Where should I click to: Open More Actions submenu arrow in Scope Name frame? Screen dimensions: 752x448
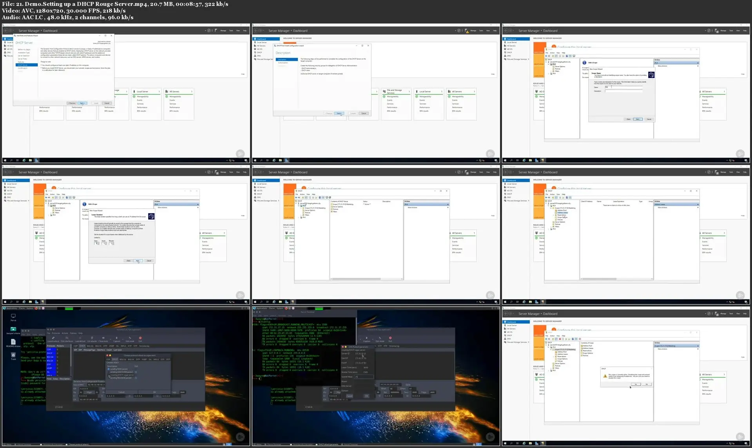pyautogui.click(x=698, y=66)
